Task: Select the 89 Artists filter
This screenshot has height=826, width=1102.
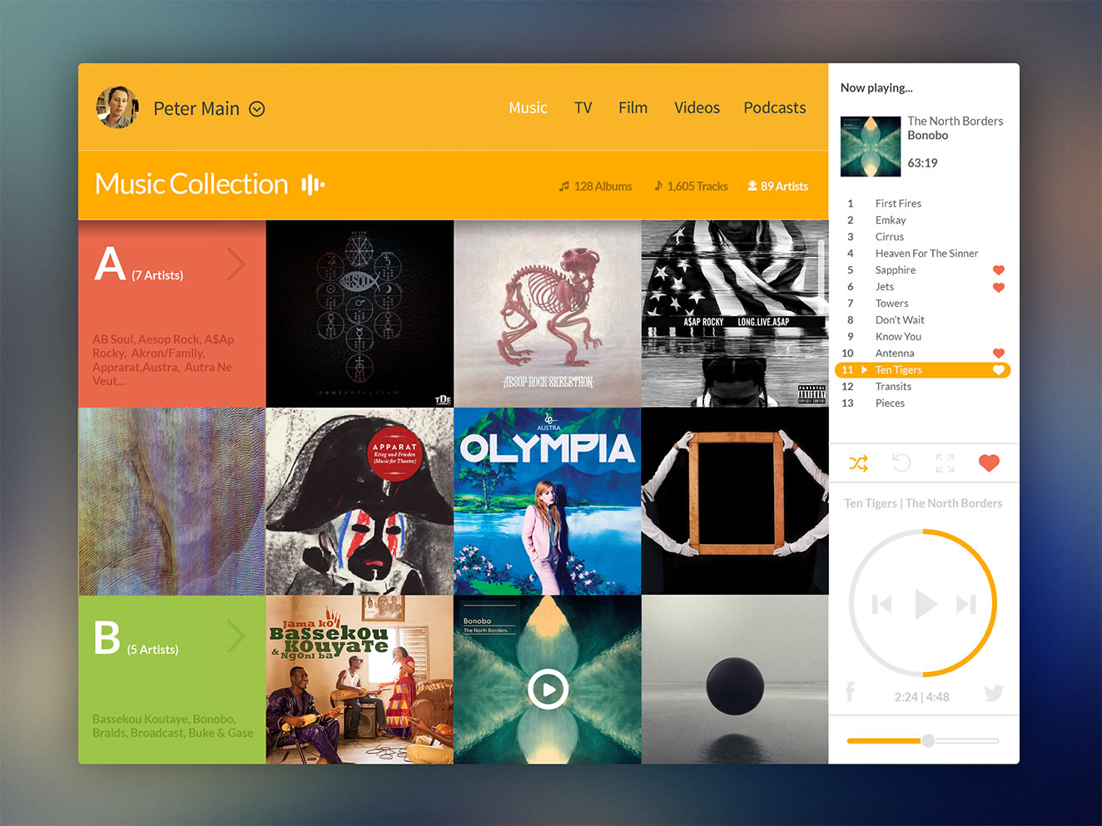Action: click(x=777, y=186)
